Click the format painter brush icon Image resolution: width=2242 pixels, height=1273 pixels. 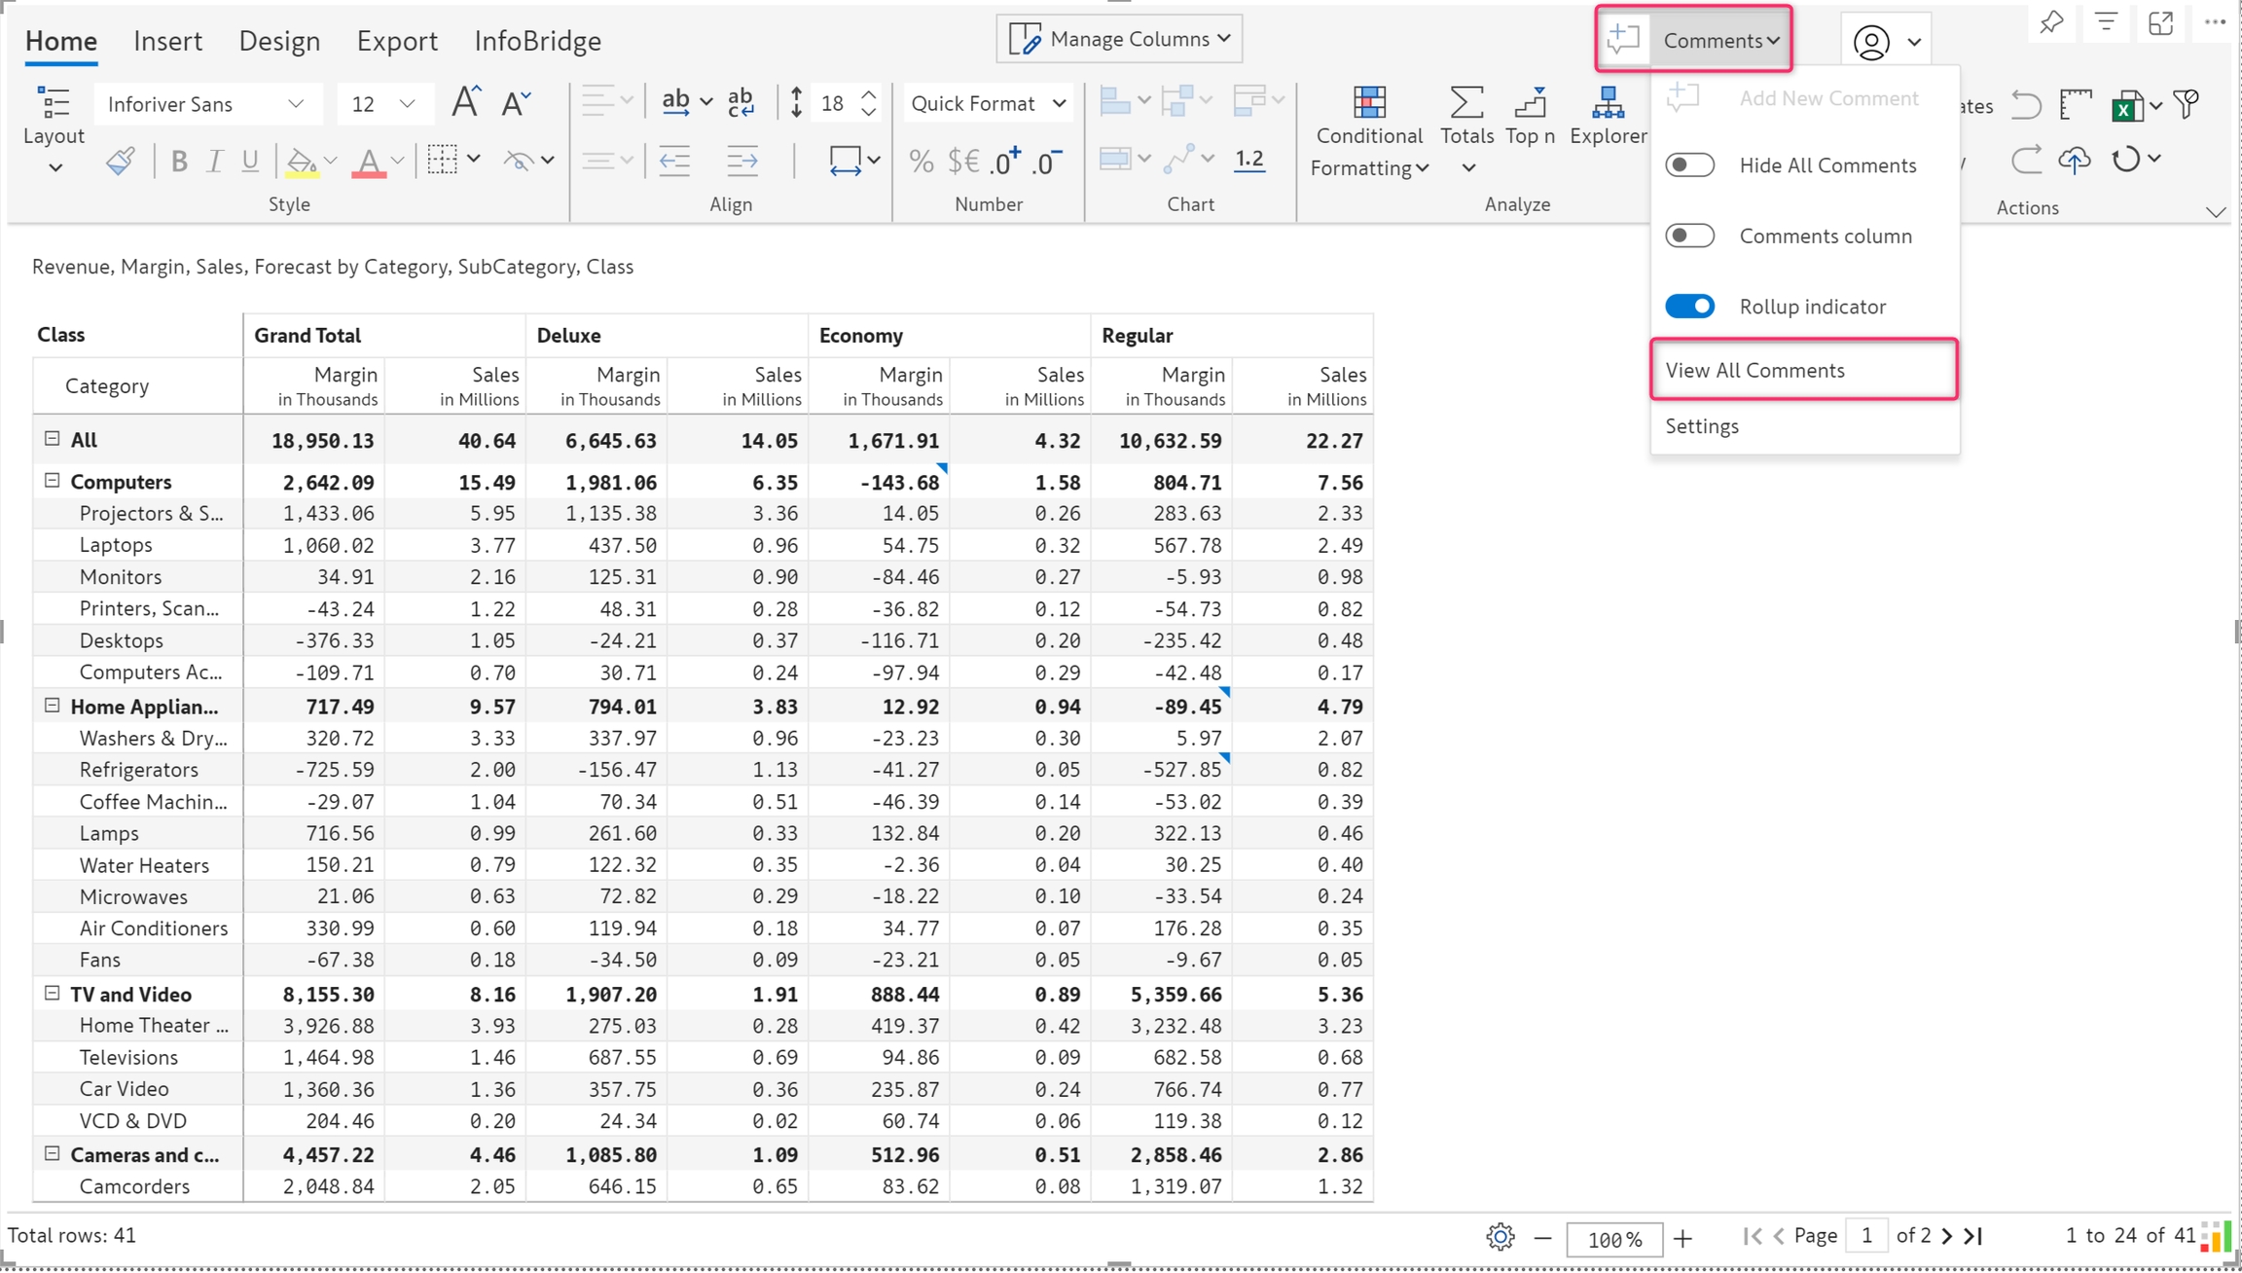tap(120, 161)
